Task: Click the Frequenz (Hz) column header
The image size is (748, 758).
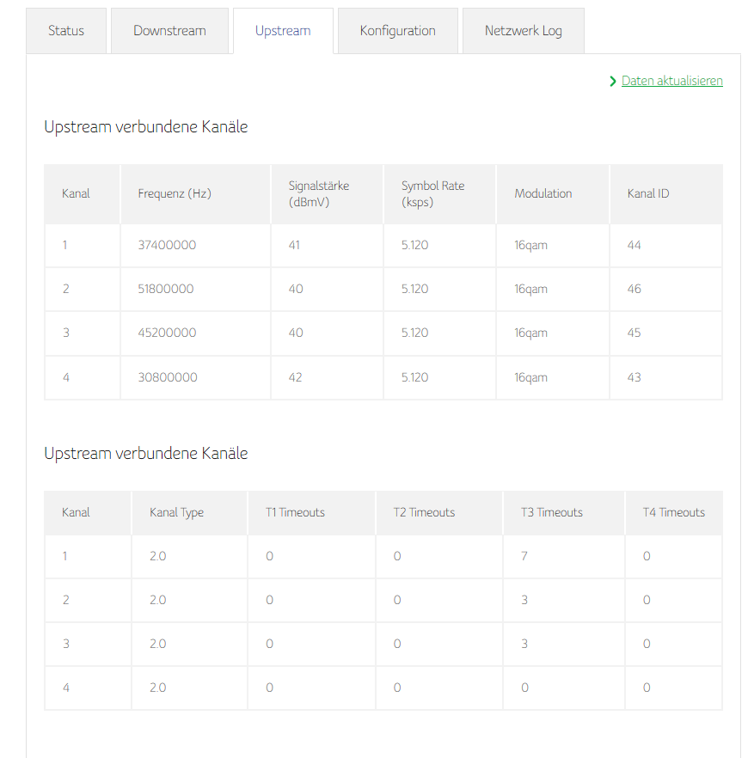Action: point(175,193)
